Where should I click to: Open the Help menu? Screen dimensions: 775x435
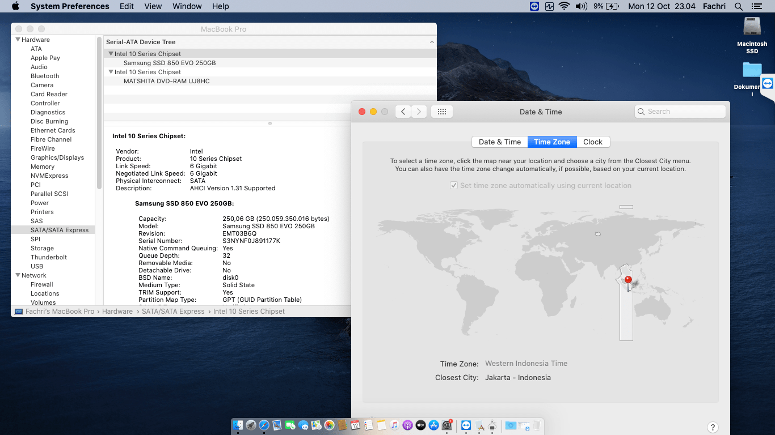pyautogui.click(x=220, y=6)
